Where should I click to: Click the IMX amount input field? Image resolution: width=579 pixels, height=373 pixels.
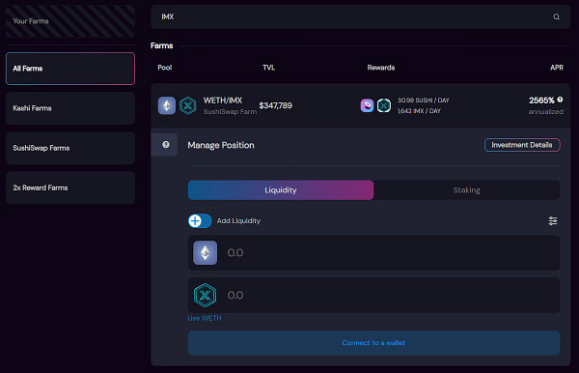(373, 295)
